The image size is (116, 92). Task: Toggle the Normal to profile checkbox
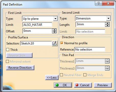pos(61,43)
